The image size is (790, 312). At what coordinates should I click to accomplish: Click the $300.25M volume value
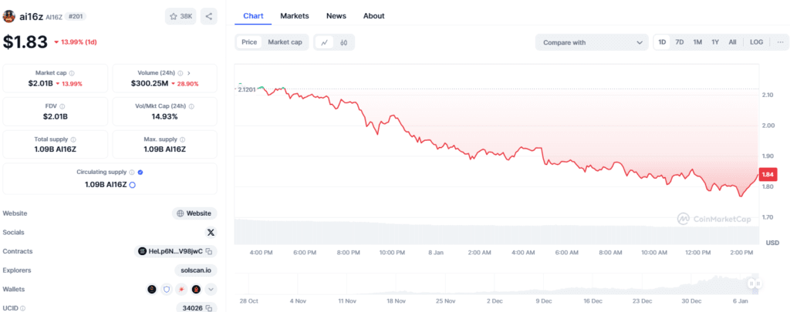tap(150, 83)
